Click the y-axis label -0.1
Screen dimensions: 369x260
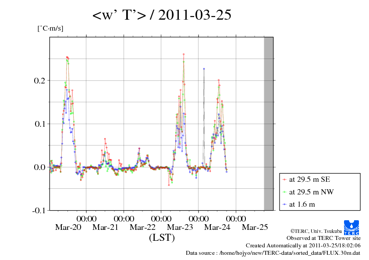[39, 211]
